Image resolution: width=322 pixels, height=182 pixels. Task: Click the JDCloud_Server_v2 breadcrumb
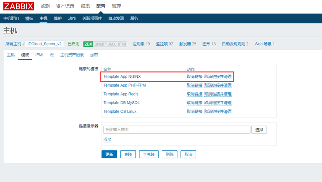point(44,44)
